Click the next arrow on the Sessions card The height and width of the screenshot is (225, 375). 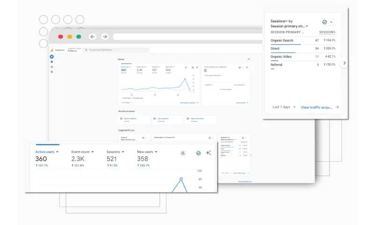345,63
